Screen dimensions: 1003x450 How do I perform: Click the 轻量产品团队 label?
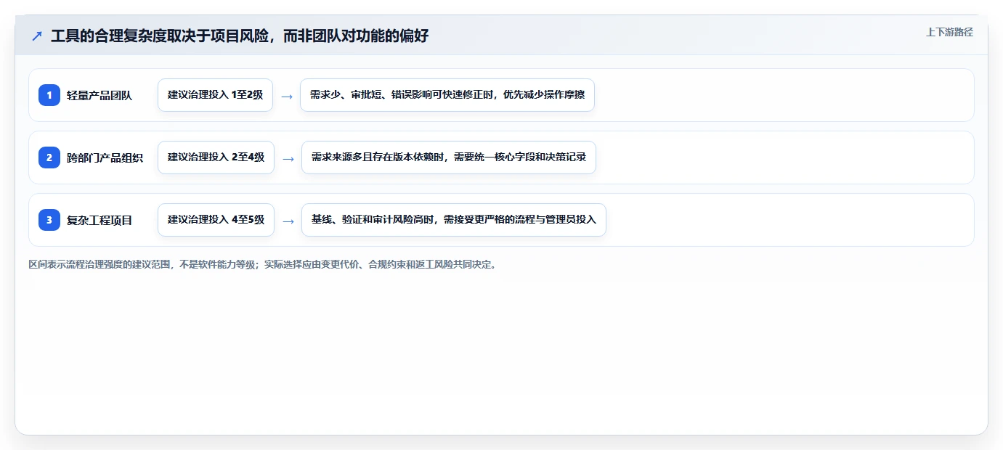100,95
